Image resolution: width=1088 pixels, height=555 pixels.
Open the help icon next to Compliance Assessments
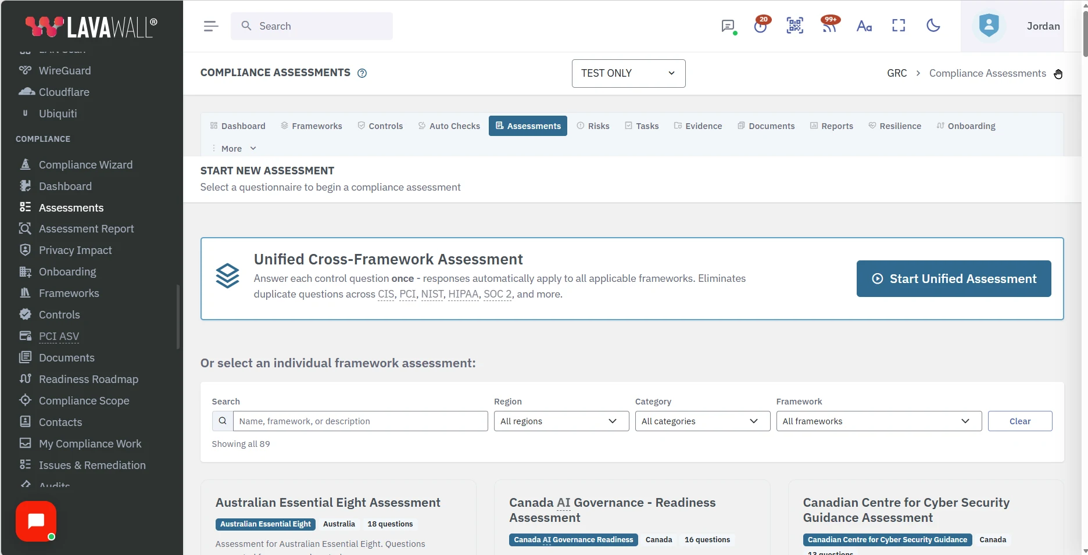[362, 73]
